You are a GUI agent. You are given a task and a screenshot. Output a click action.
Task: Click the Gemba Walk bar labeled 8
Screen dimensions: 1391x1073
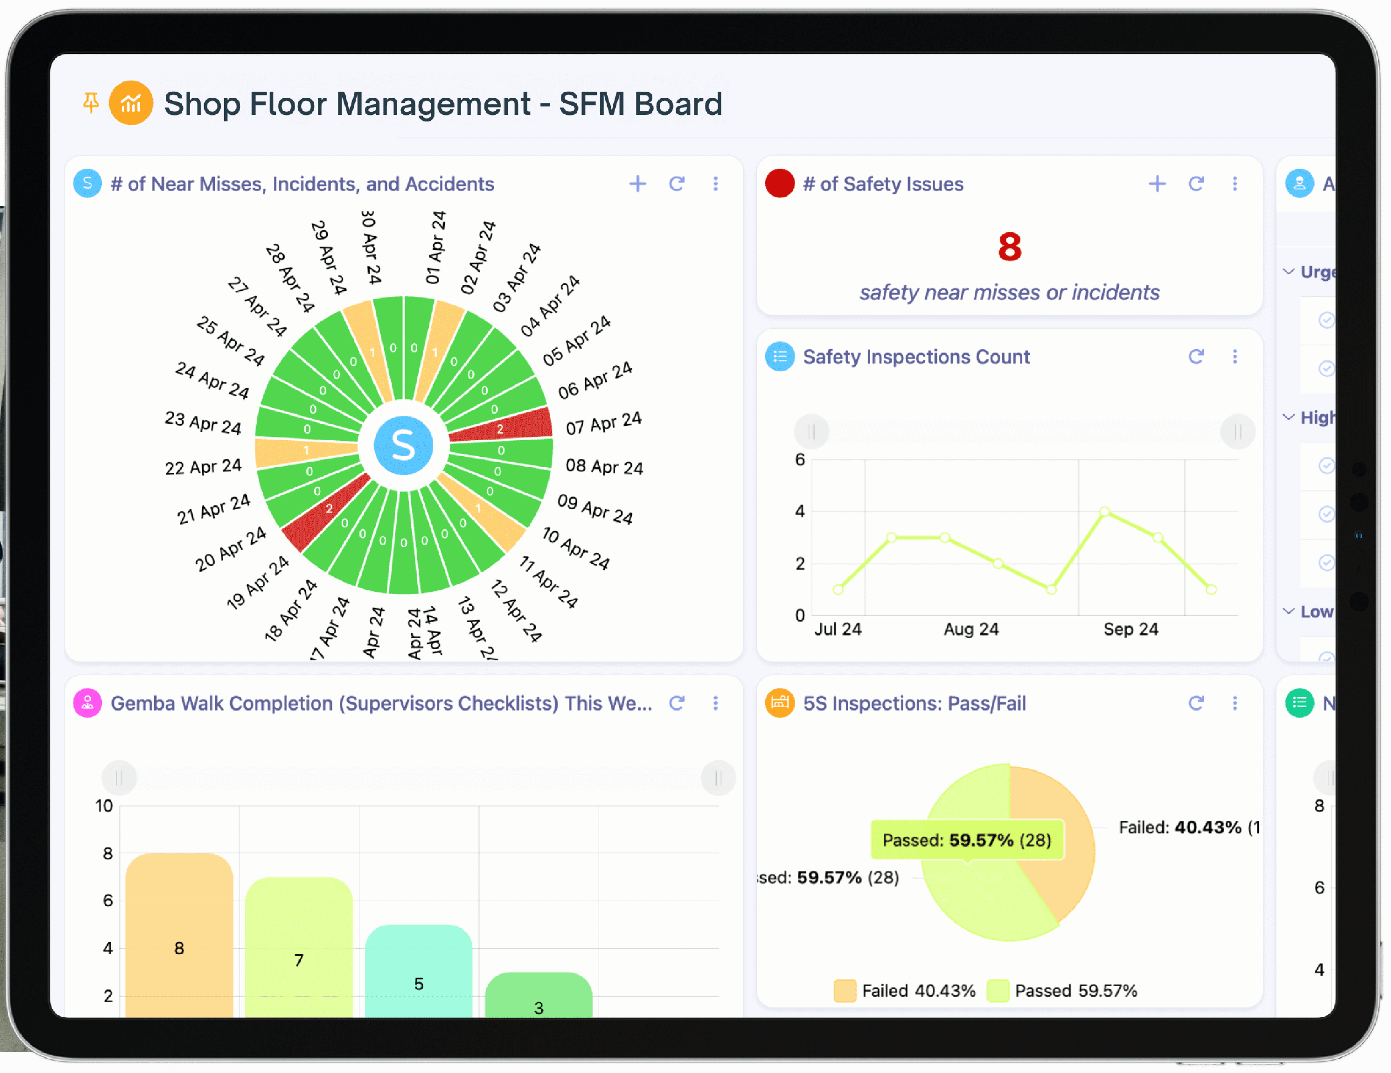[x=179, y=935]
